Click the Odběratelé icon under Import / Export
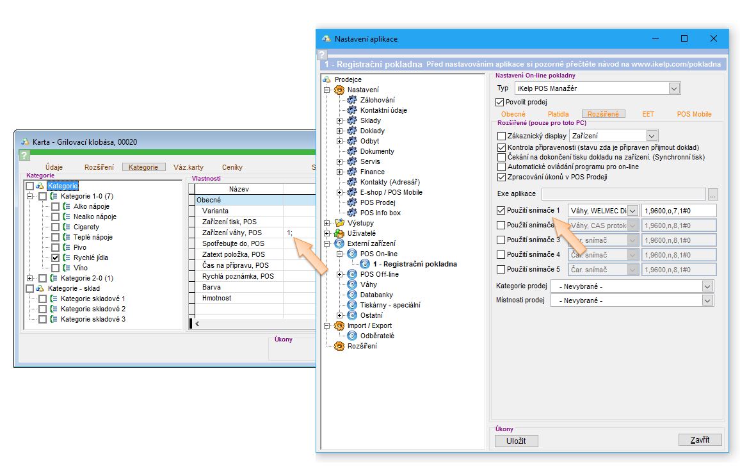 coord(351,336)
